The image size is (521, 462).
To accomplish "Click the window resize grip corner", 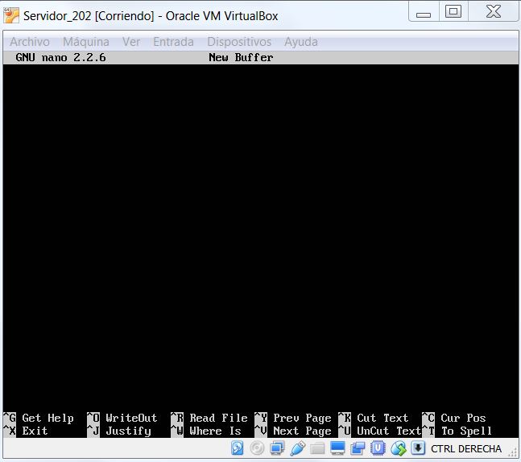I will [x=514, y=452].
